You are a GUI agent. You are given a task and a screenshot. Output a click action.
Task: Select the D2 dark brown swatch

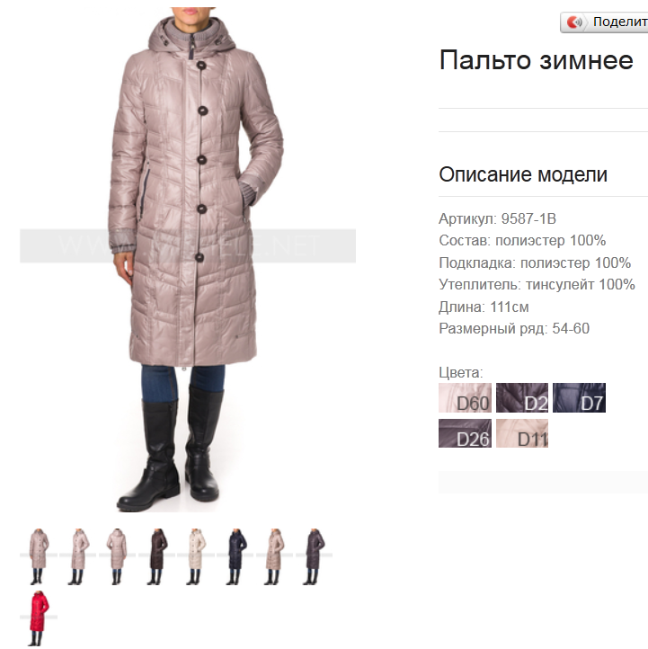click(522, 398)
